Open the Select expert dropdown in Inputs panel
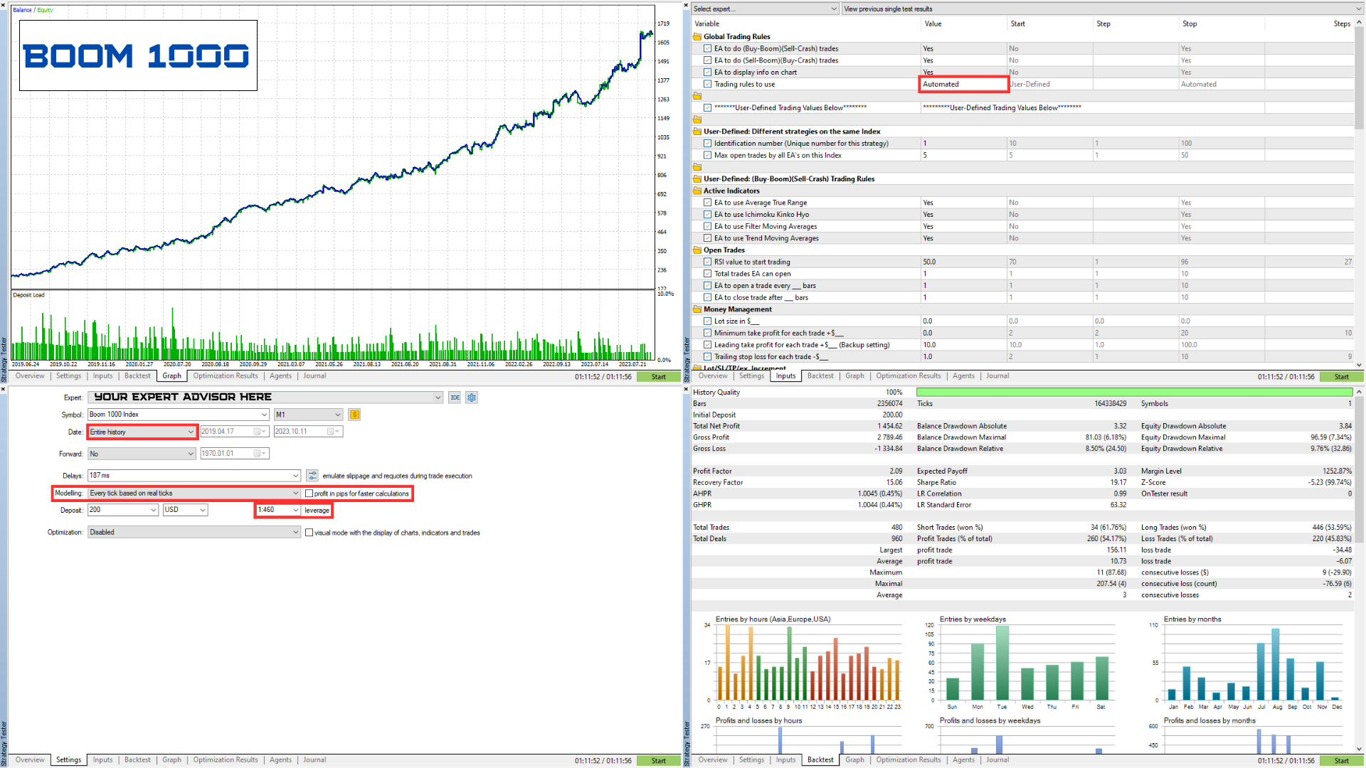 pyautogui.click(x=766, y=9)
